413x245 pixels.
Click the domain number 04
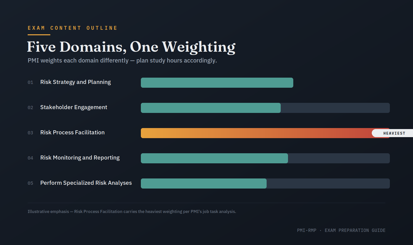(30, 158)
